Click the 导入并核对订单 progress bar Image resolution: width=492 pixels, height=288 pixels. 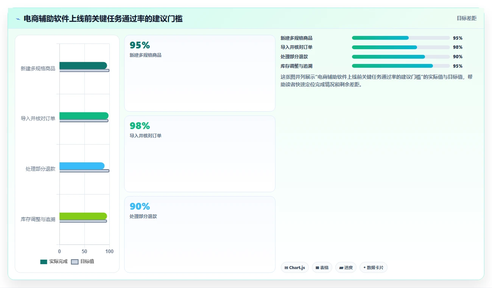[401, 47]
